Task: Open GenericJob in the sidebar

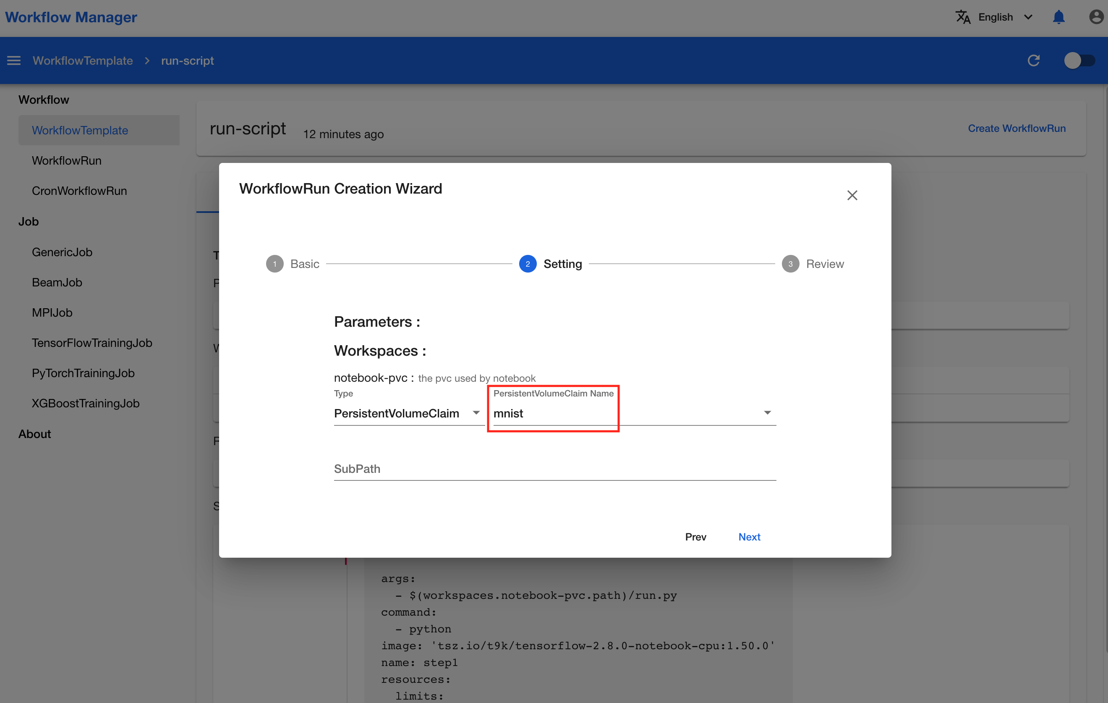Action: (62, 252)
